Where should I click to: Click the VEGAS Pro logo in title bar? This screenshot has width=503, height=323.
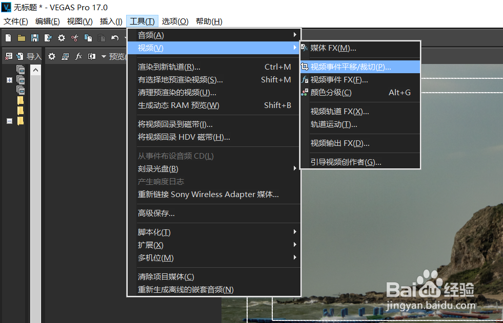pos(6,7)
